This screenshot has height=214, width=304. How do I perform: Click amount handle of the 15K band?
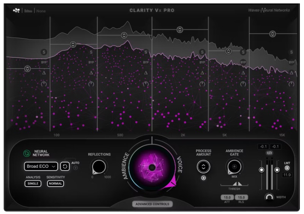(x=272, y=34)
